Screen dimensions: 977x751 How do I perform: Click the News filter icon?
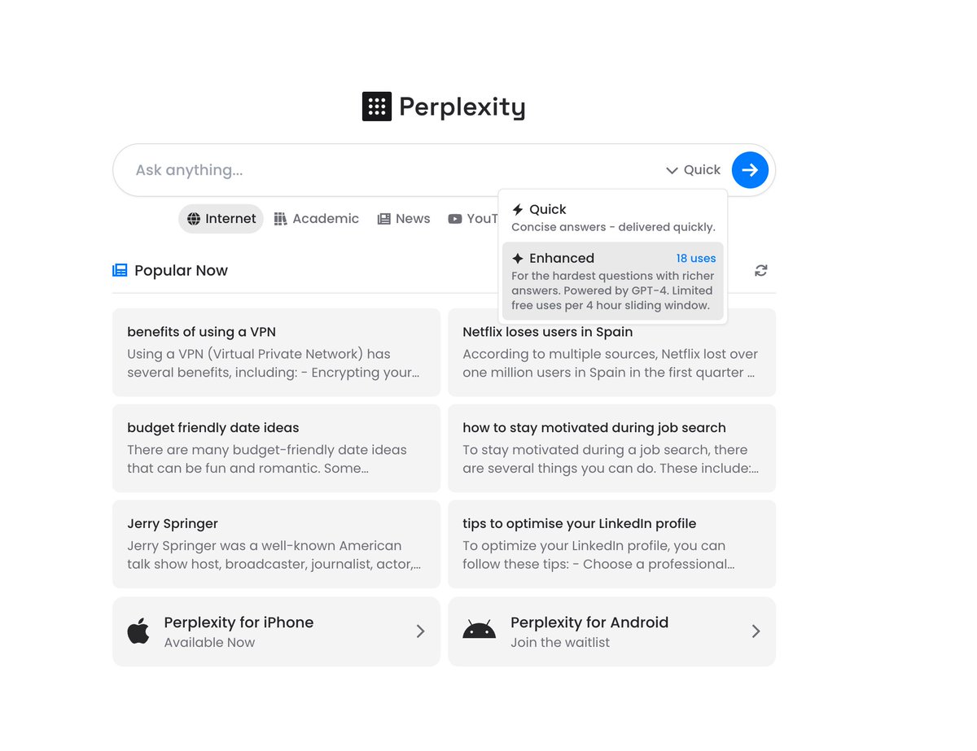coord(384,219)
